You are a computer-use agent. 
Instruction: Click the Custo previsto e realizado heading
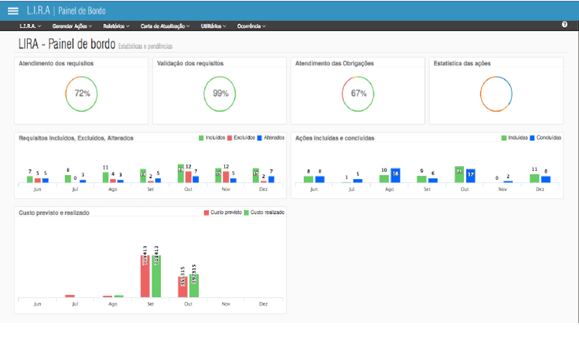pos(54,213)
